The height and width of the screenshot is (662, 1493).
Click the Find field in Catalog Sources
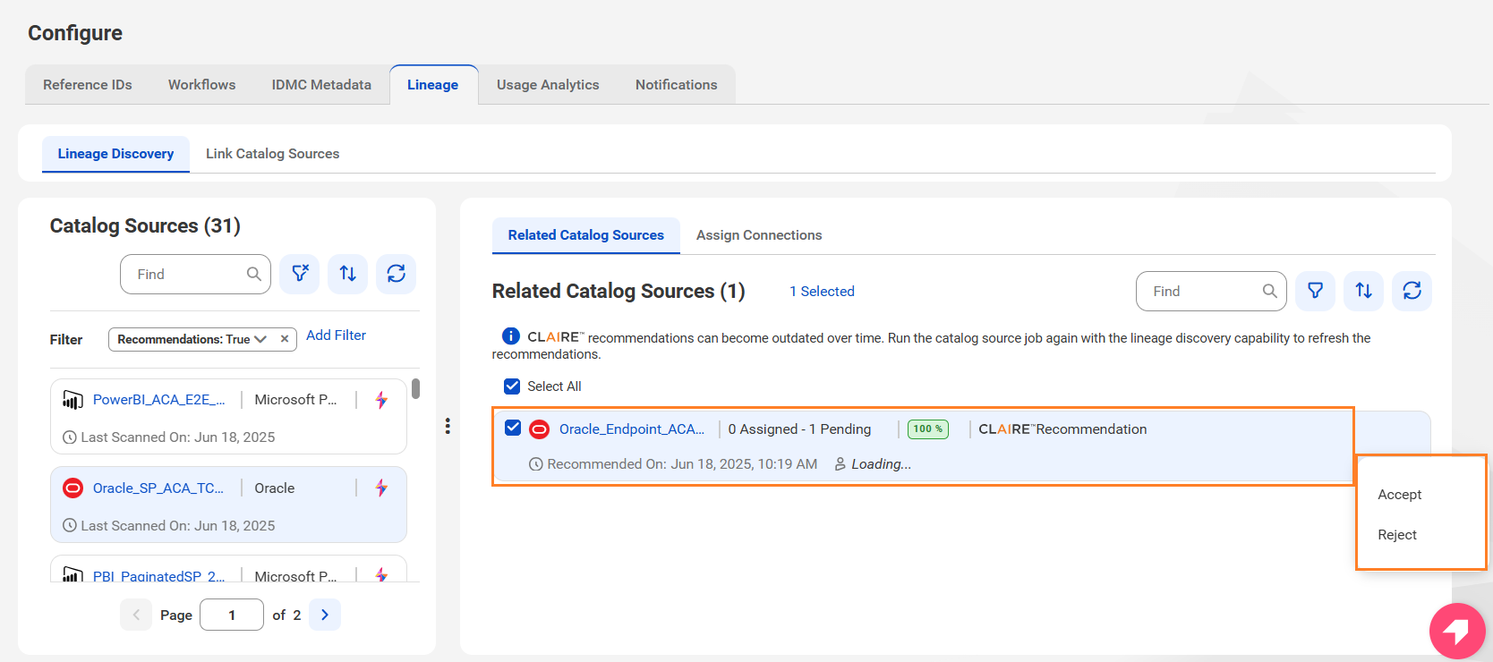coord(195,275)
